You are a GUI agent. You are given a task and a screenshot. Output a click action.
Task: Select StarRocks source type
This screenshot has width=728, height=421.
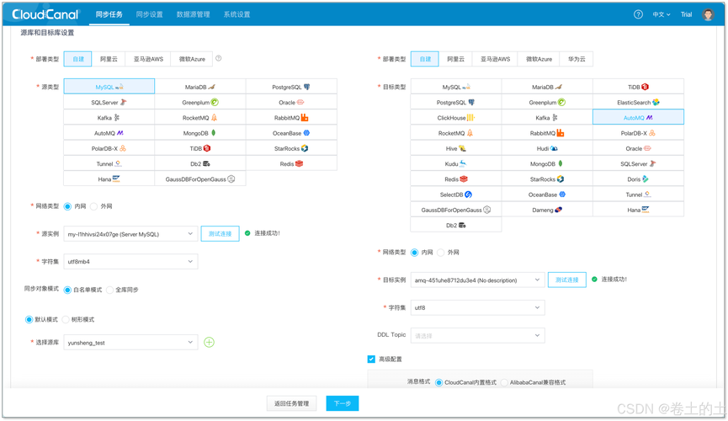[291, 148]
